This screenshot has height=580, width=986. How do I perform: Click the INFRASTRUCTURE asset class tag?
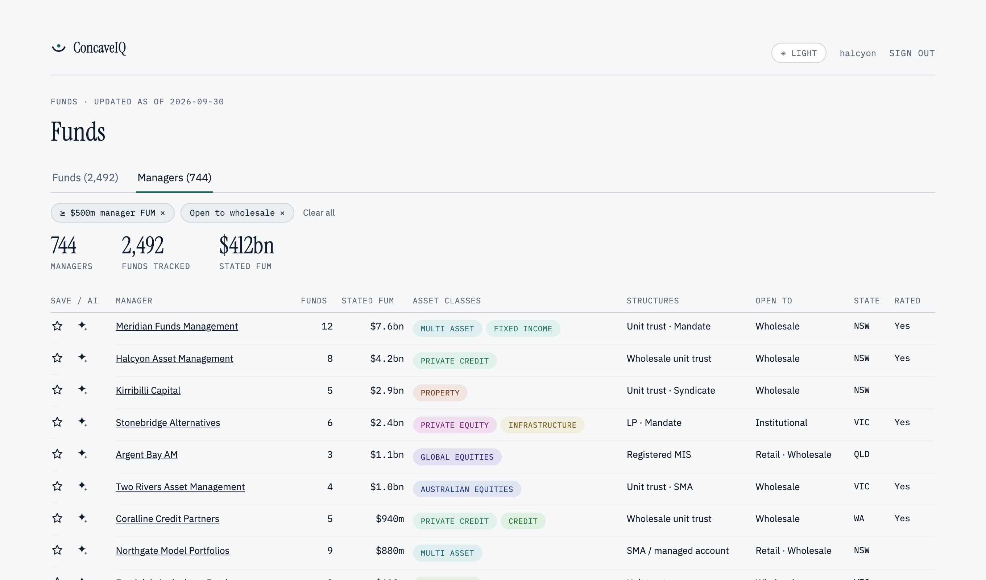coord(542,425)
